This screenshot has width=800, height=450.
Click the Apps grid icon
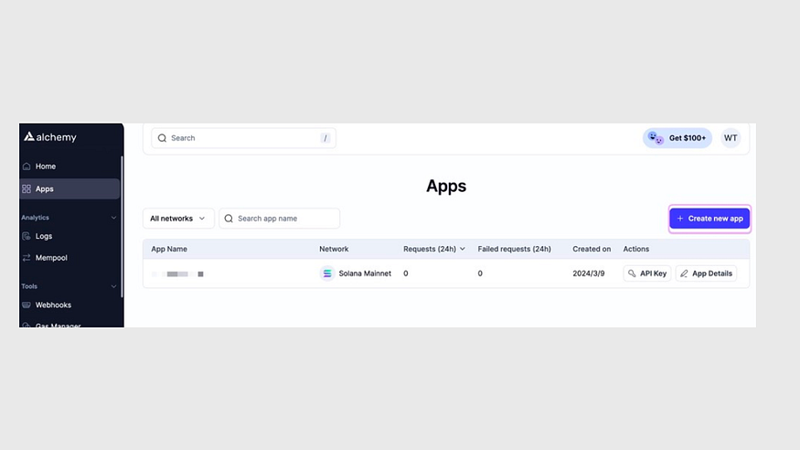[27, 188]
